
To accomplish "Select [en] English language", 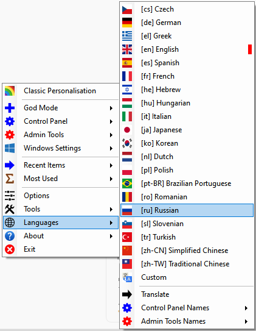I will point(187,49).
